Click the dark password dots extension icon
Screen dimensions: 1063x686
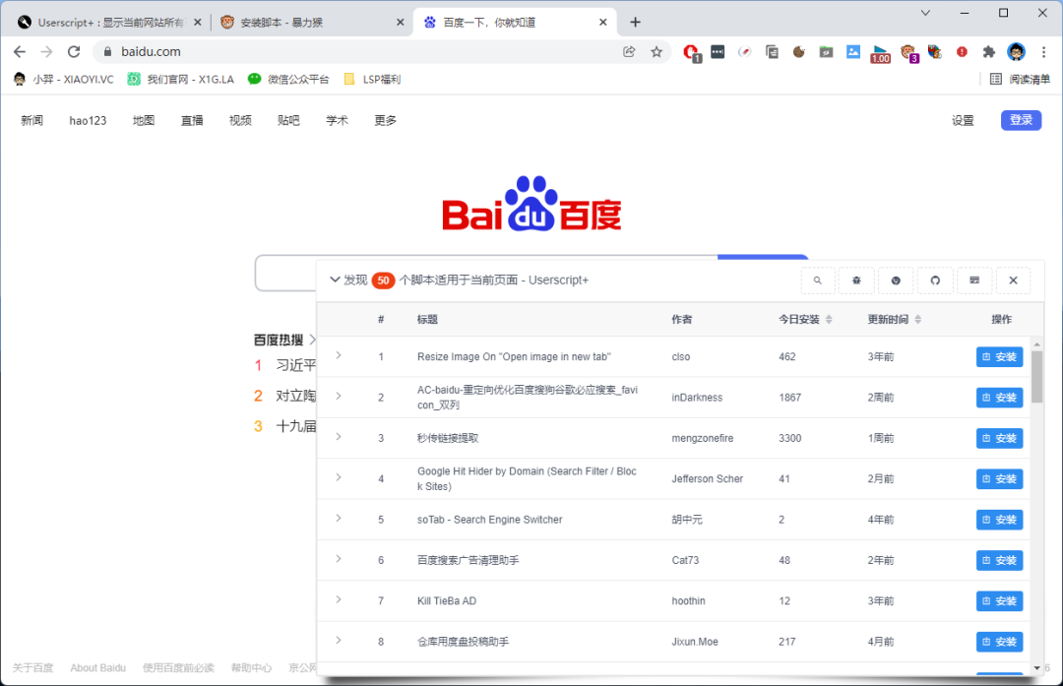tap(718, 51)
